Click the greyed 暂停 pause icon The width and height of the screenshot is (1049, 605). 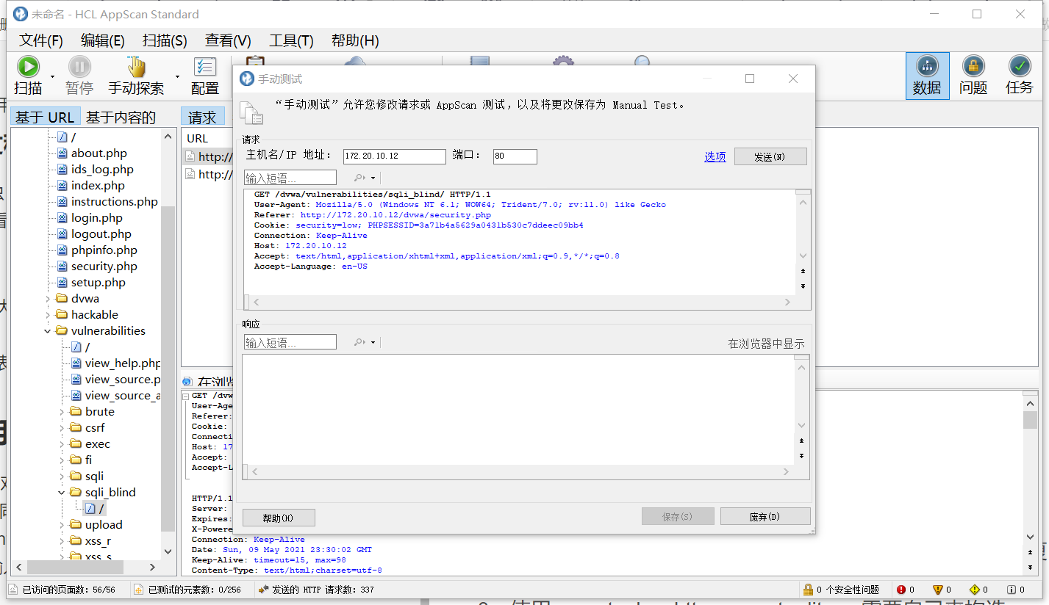[79, 68]
